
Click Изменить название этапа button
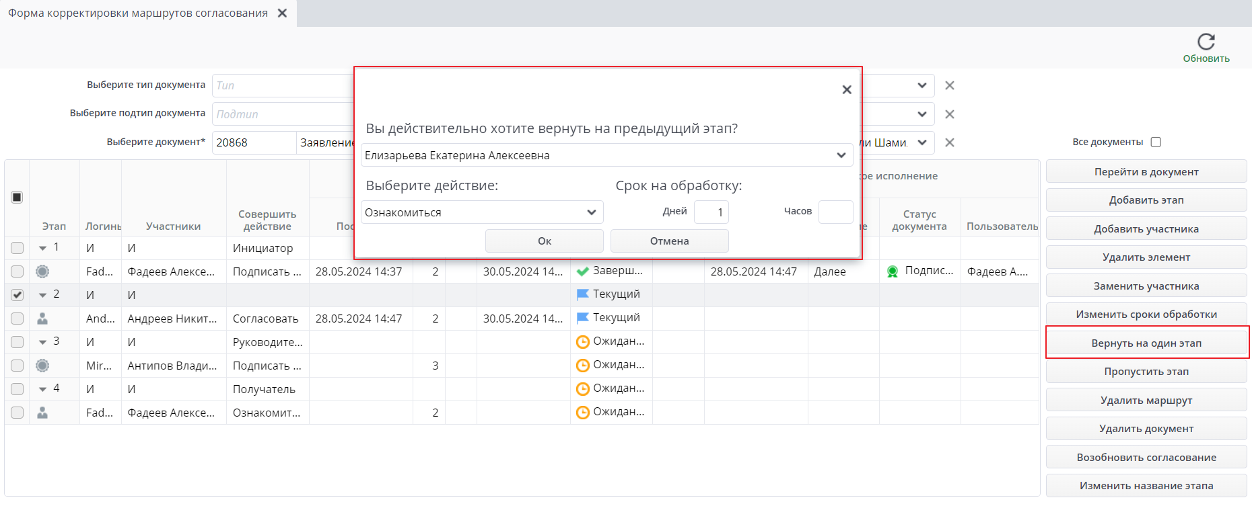pyautogui.click(x=1146, y=486)
